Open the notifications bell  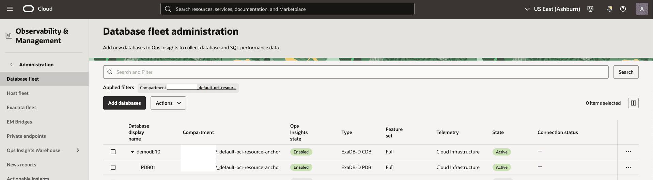click(x=610, y=9)
